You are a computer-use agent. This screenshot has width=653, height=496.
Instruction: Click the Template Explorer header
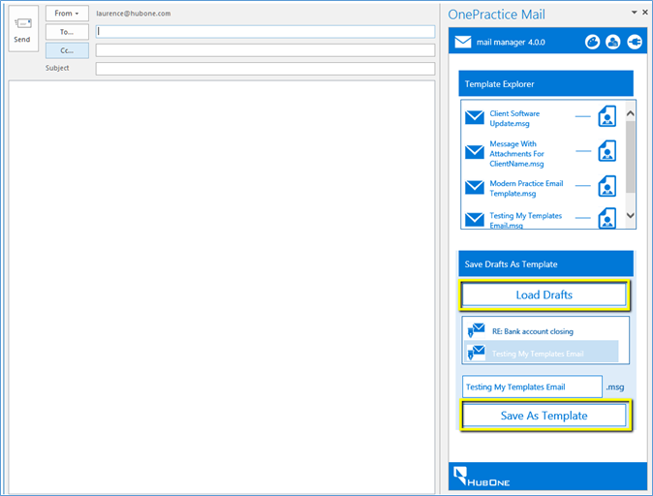[545, 83]
